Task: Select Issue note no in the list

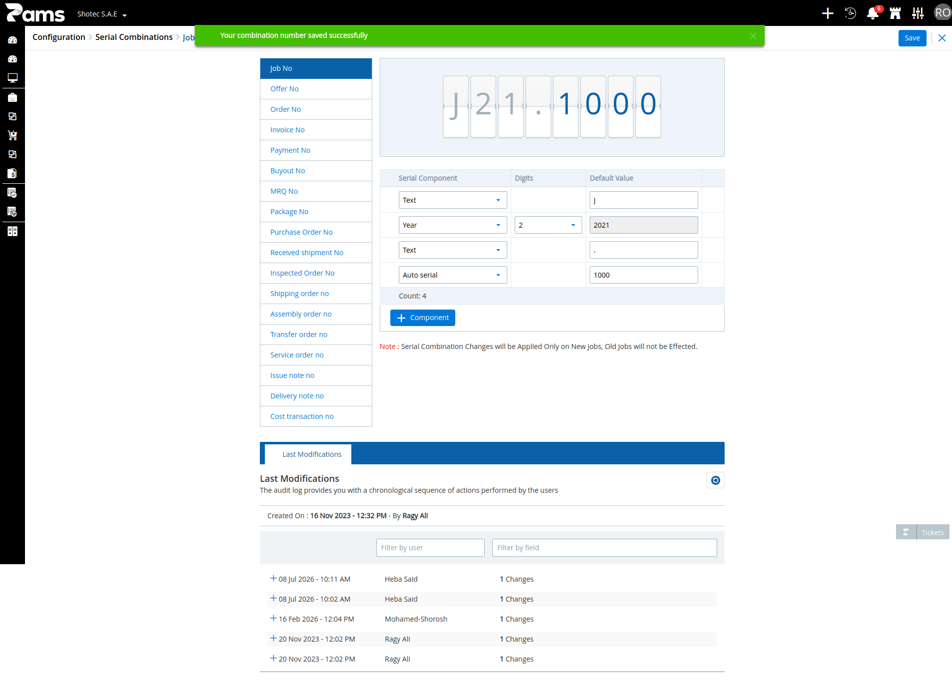Action: pos(316,375)
